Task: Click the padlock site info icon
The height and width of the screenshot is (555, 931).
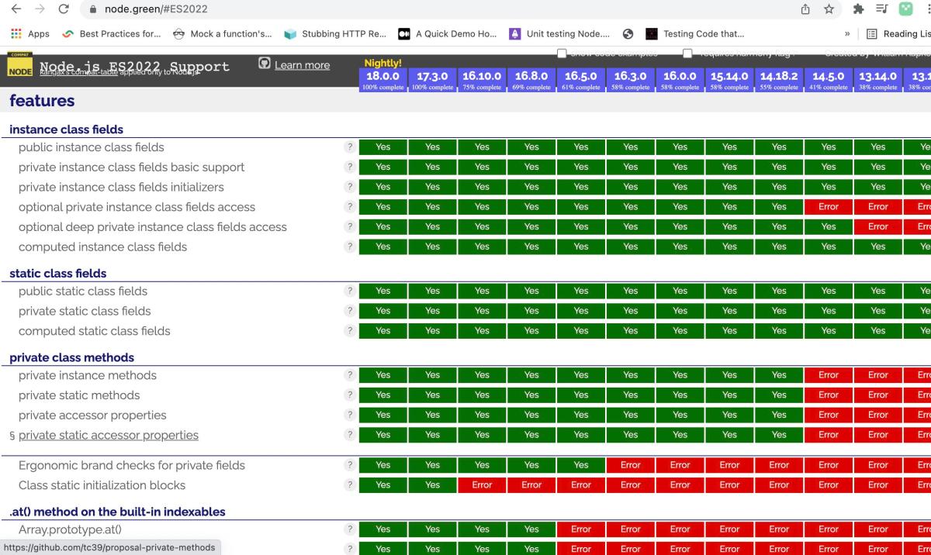Action: 92,9
